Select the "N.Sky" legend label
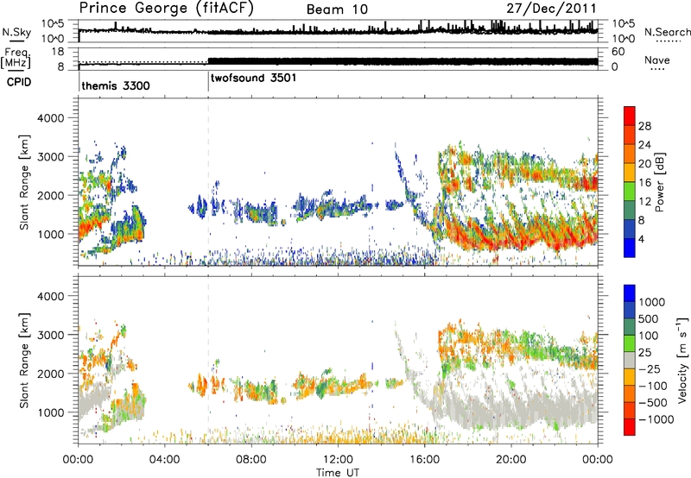The image size is (691, 478). pyautogui.click(x=16, y=32)
